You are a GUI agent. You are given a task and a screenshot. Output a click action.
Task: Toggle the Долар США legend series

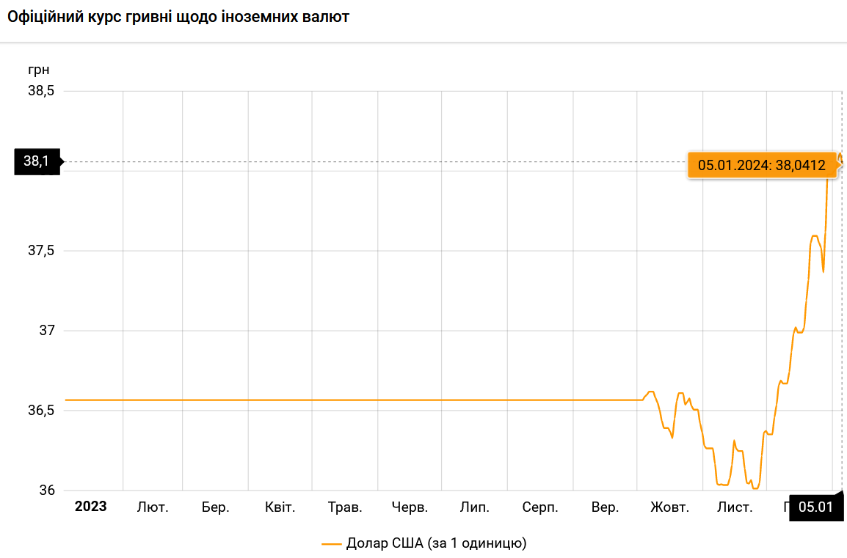(436, 543)
